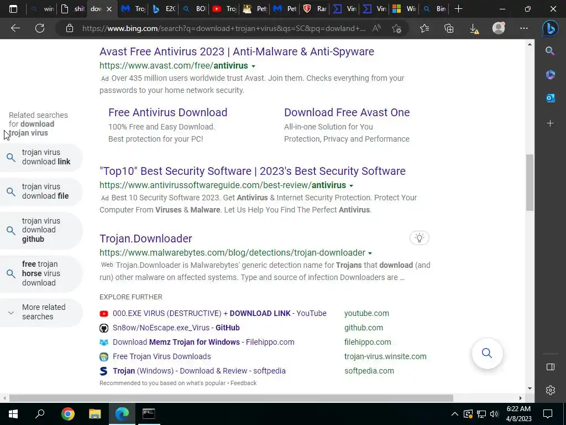Reload the Bing search page
The image size is (566, 425).
40,28
